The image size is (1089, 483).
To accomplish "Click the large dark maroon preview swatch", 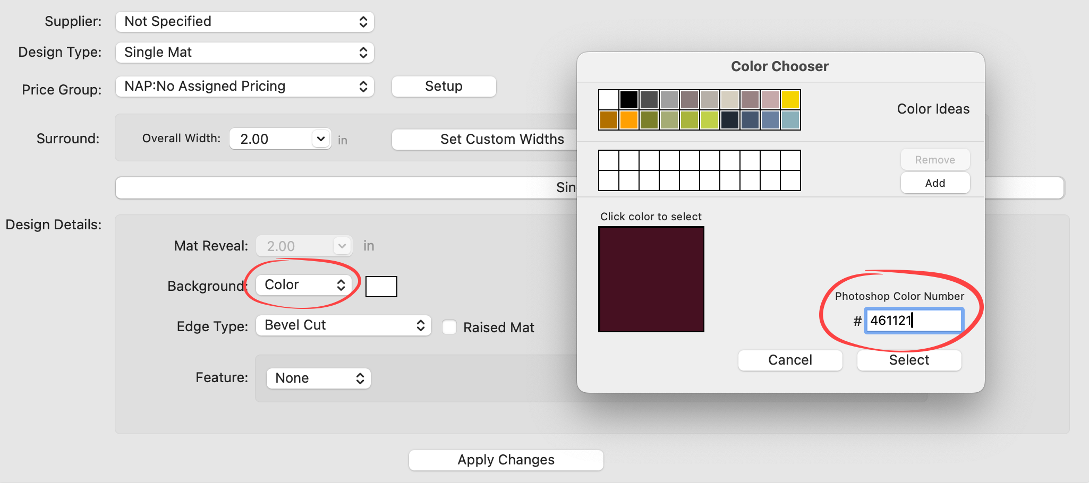I will [x=651, y=279].
